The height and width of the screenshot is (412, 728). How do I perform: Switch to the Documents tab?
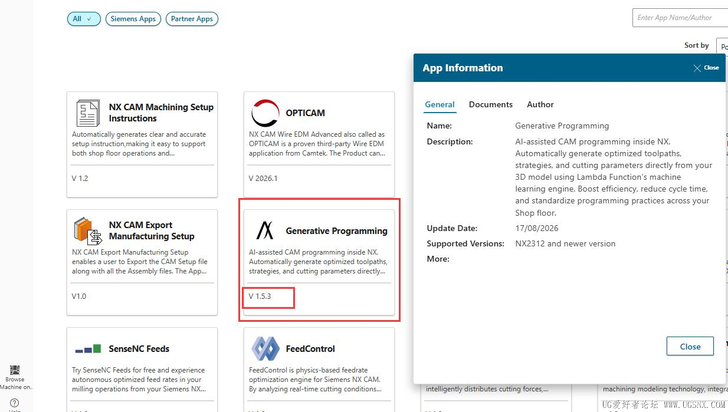click(491, 104)
